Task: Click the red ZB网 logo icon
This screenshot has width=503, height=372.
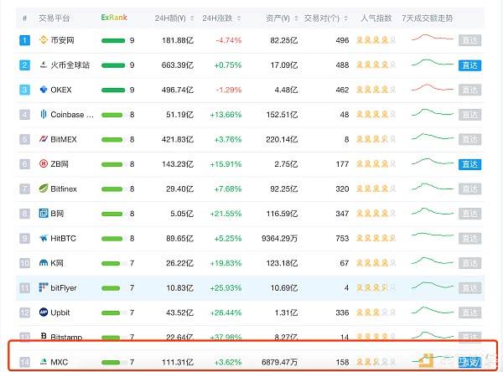Action: point(44,164)
